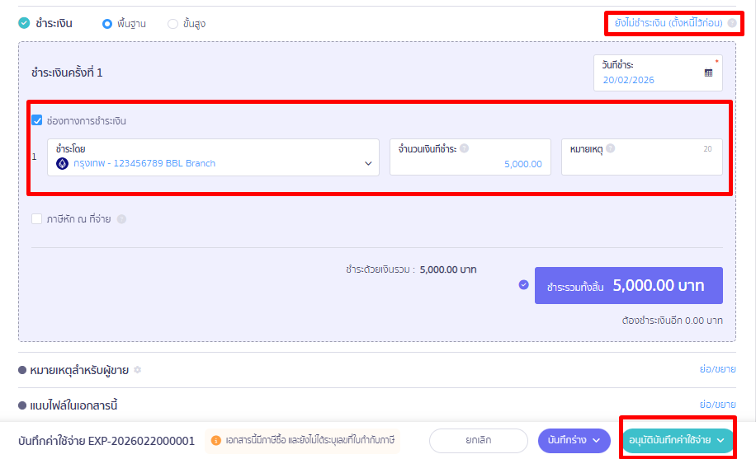Viewport: 756px width, 459px height.
Task: Click the ยกเลิก button
Action: pyautogui.click(x=478, y=440)
